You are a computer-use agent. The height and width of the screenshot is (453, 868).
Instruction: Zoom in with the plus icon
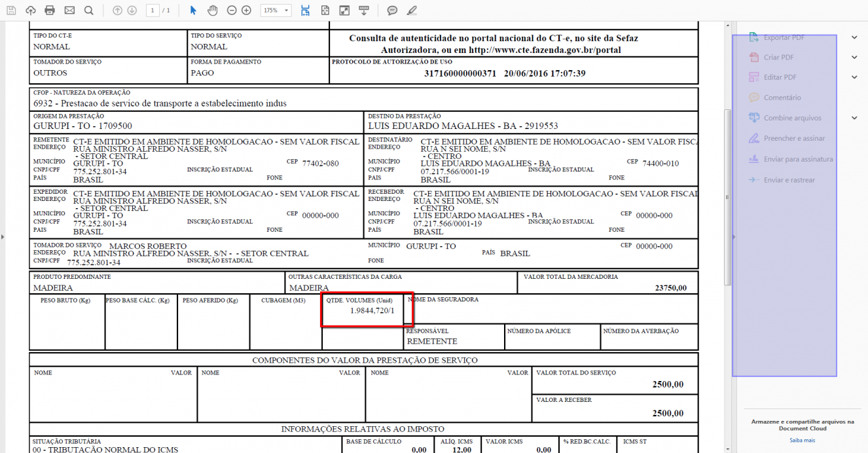[x=246, y=10]
